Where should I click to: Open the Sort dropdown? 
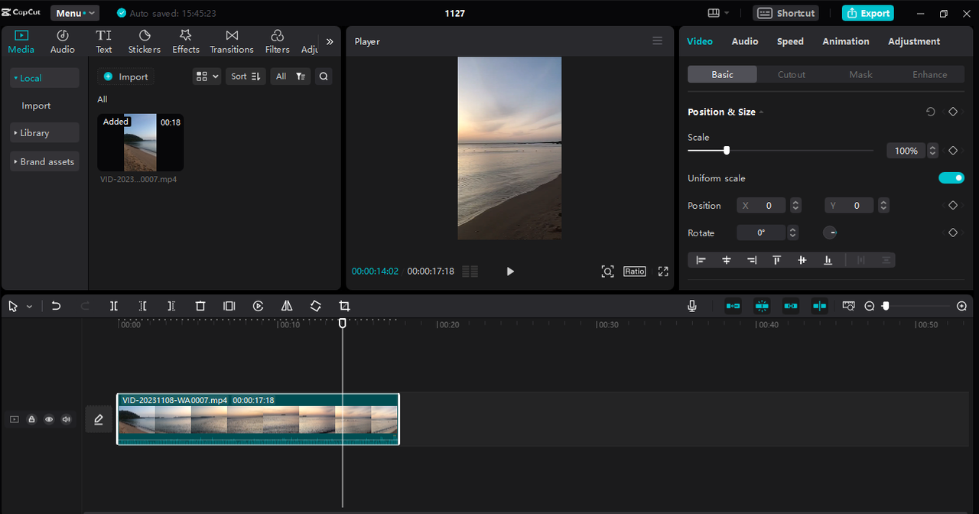(246, 76)
